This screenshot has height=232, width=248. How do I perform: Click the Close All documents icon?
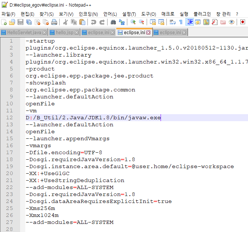46,22
